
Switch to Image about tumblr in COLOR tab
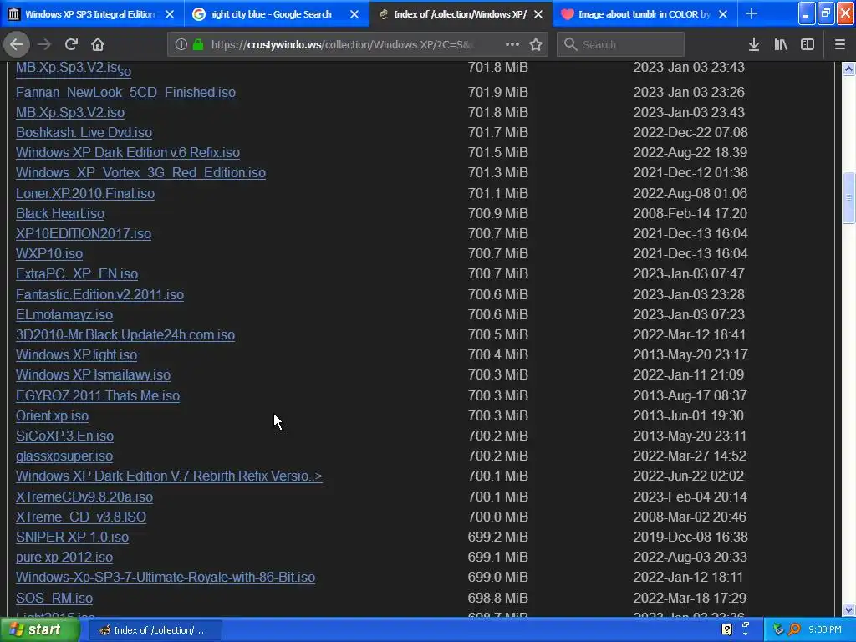[x=645, y=14]
